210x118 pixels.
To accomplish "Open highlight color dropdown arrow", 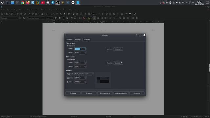I will pyautogui.click(x=91, y=18).
